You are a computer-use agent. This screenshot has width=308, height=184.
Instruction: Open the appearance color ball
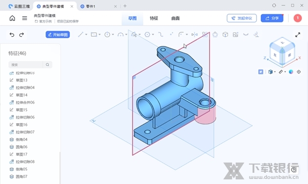click(291, 72)
